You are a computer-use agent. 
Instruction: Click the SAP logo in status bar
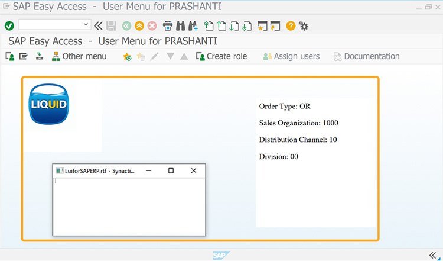[x=221, y=255]
